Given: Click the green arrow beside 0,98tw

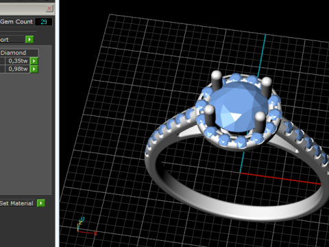Looking at the screenshot, I should [x=34, y=69].
